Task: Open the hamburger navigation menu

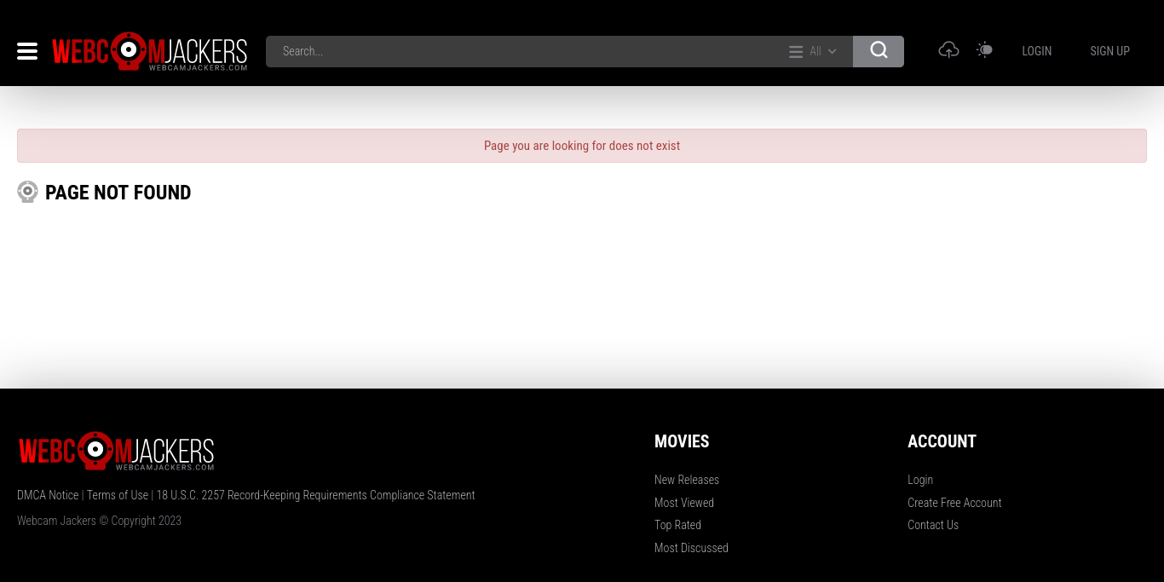Action: click(x=27, y=51)
